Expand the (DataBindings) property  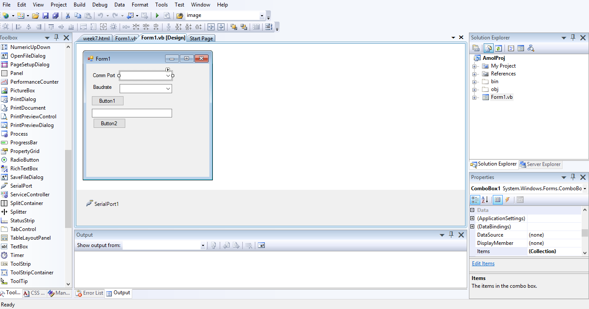pos(472,227)
